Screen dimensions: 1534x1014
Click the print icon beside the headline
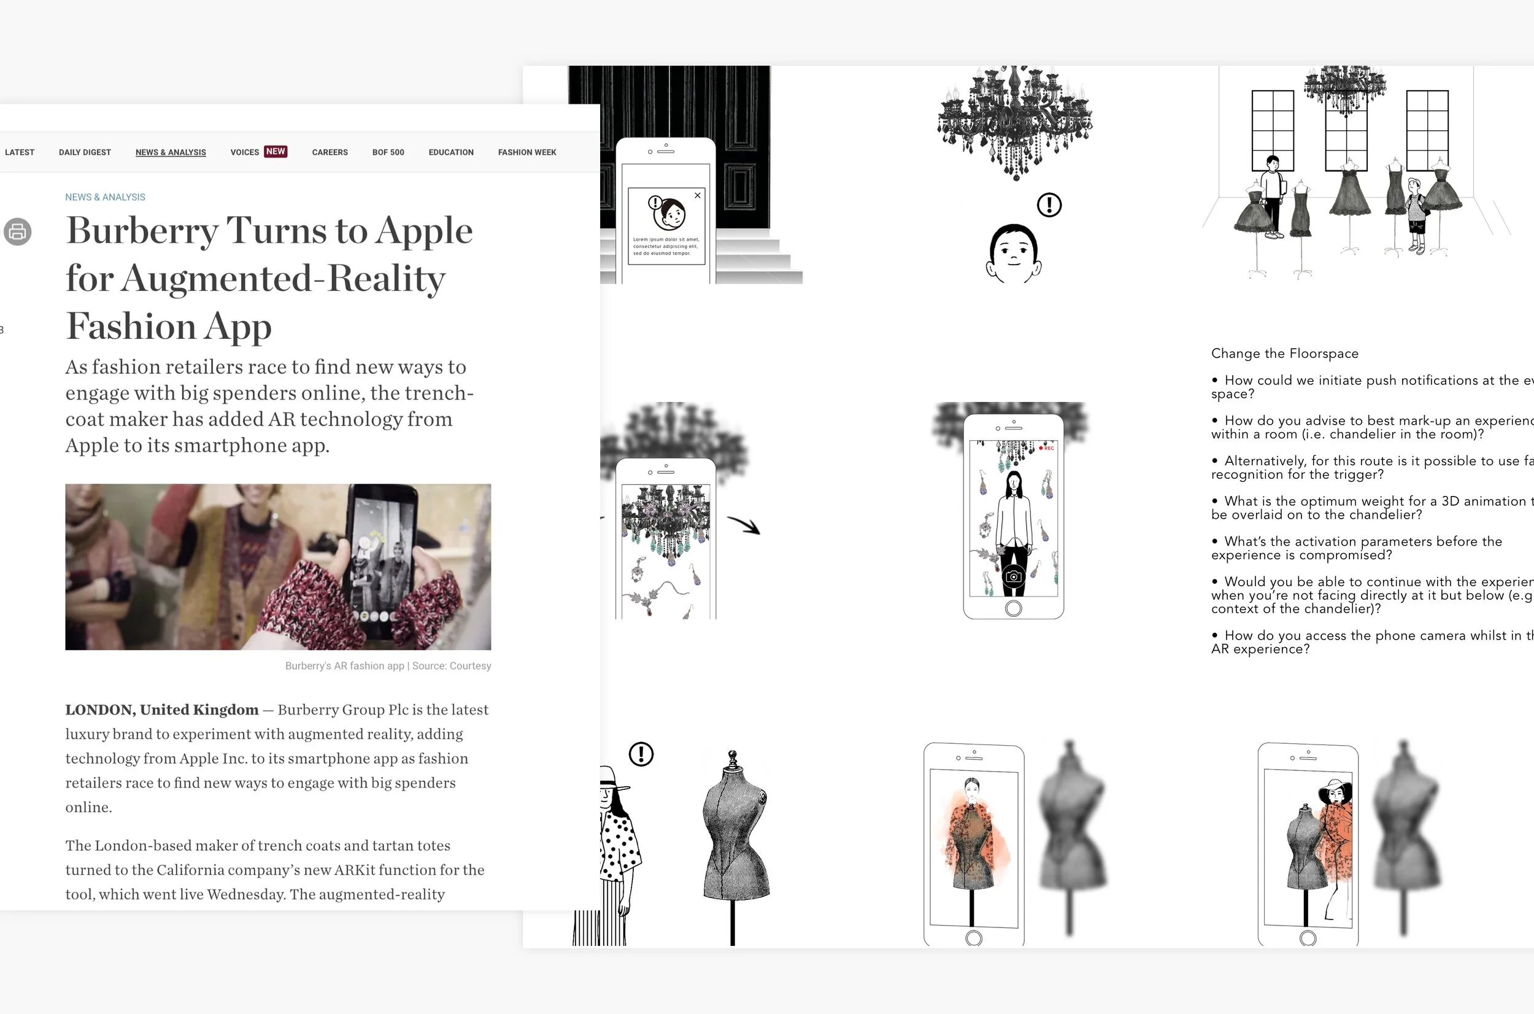[x=17, y=231]
